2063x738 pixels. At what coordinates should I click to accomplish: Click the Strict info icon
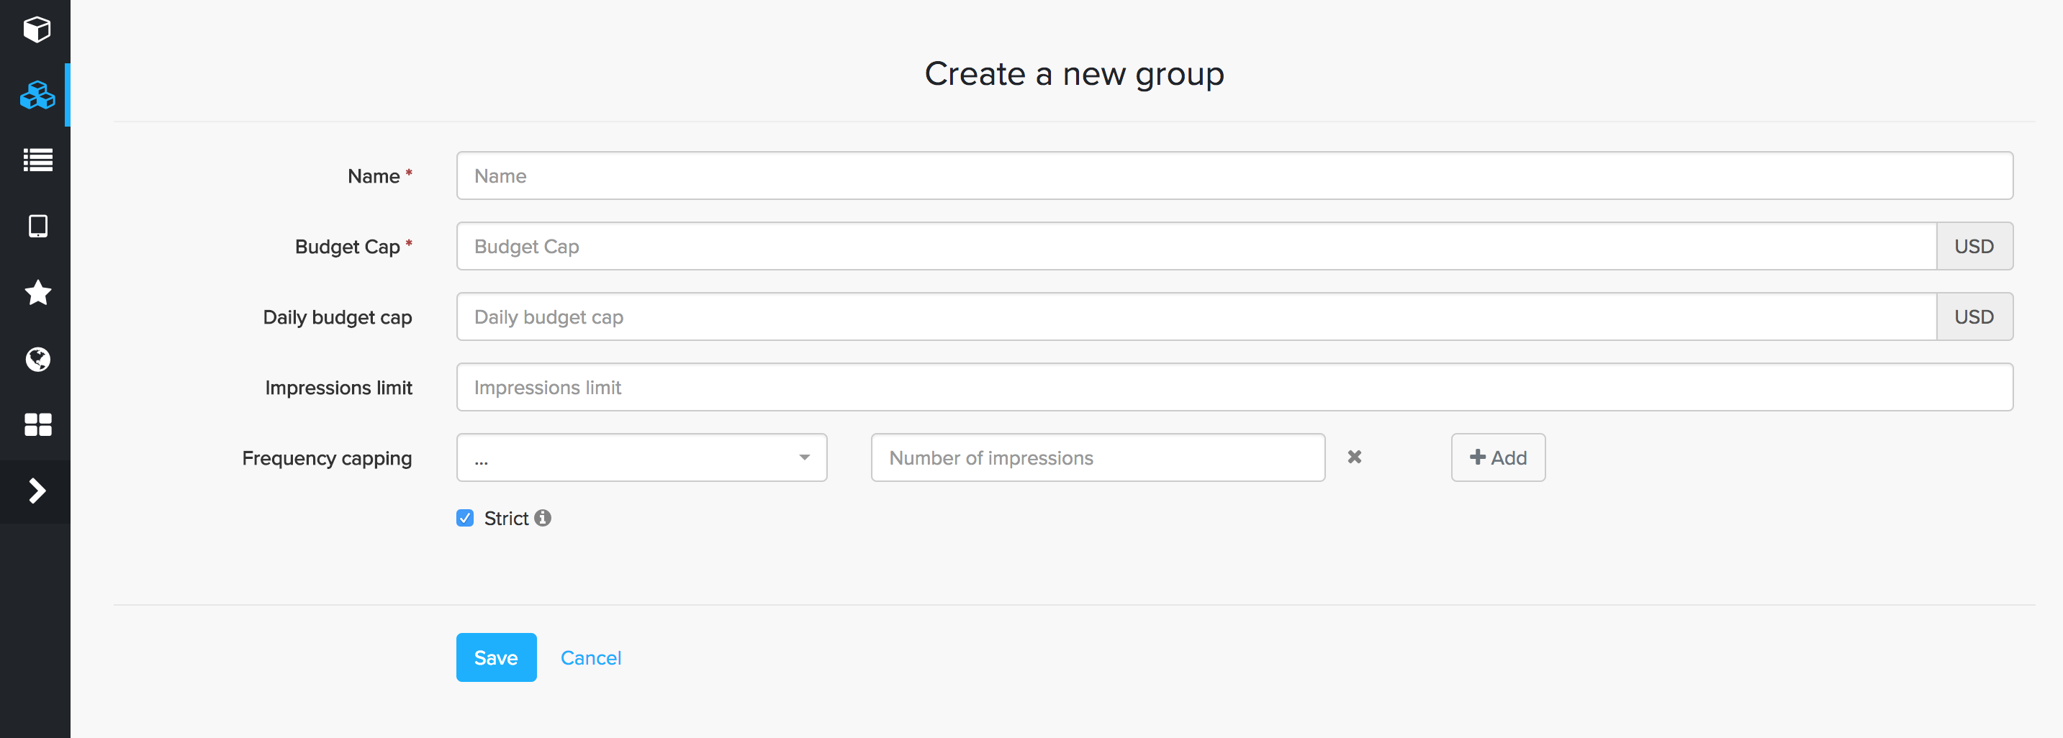point(543,518)
